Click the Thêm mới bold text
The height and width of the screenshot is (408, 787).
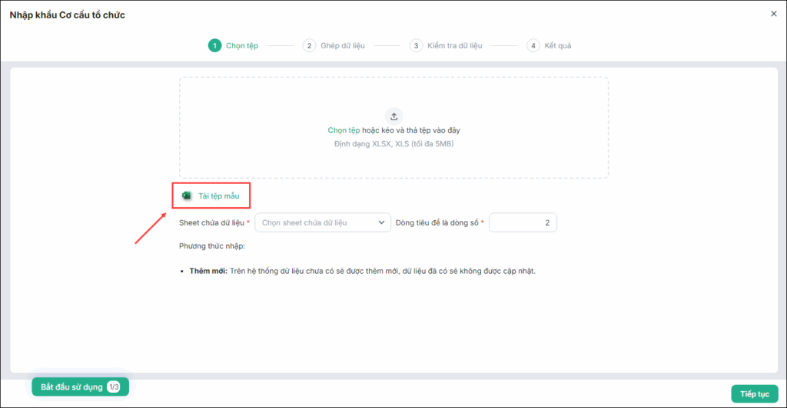pos(208,271)
